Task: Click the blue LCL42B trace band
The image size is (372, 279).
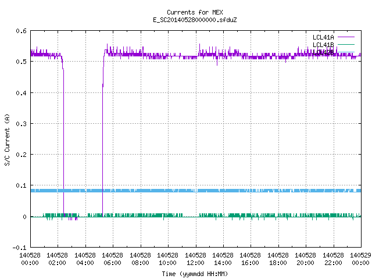Action: [196, 191]
